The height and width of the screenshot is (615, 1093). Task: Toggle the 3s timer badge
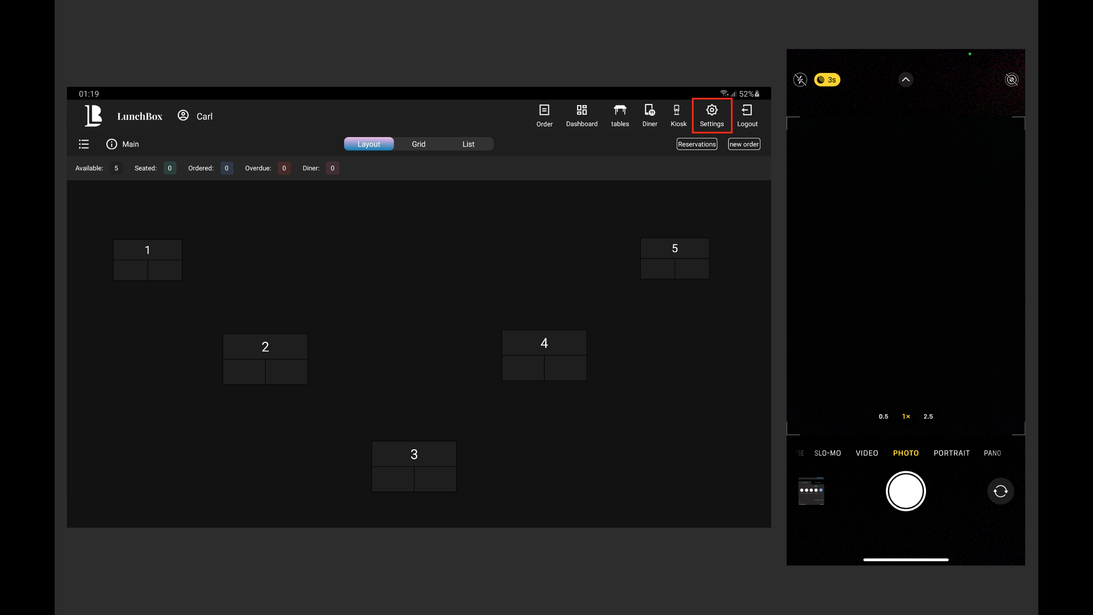[827, 80]
